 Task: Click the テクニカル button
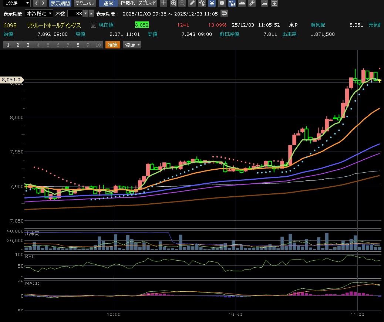point(84,3)
